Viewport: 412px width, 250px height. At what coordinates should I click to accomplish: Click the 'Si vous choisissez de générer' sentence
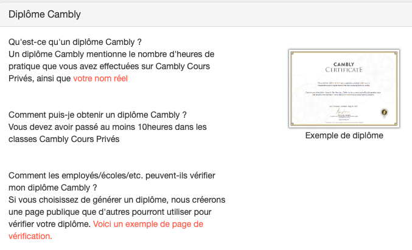(x=117, y=200)
